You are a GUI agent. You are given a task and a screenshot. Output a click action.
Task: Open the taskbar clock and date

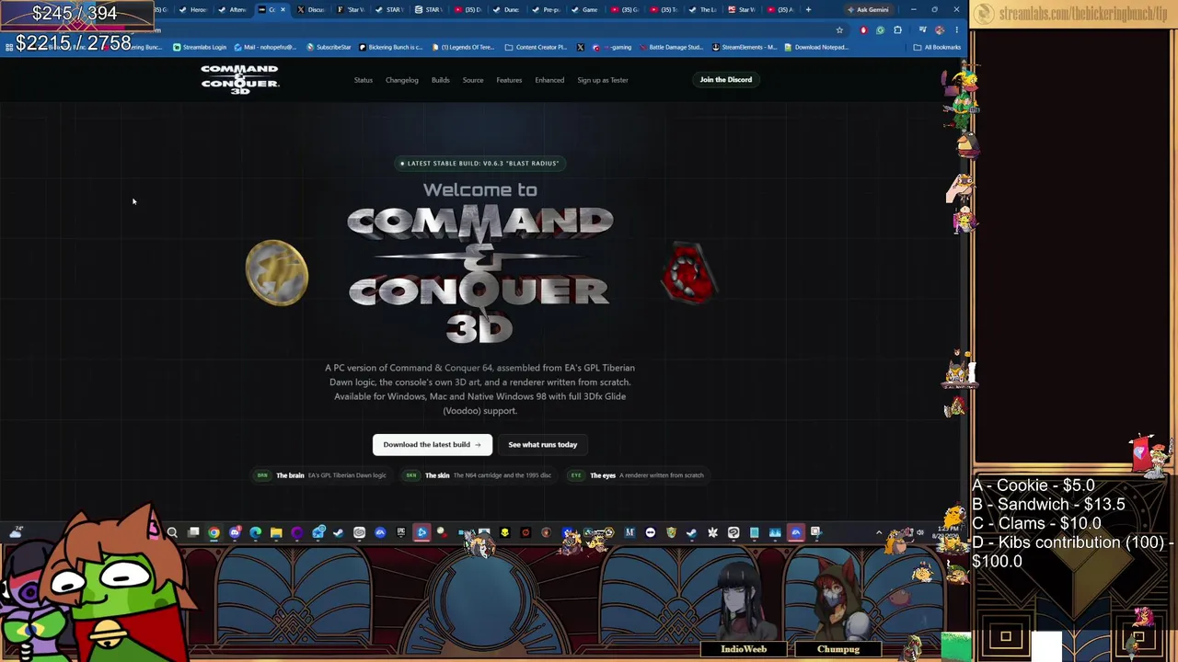pyautogui.click(x=944, y=532)
